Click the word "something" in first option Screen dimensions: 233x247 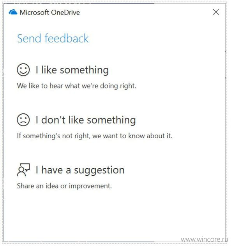point(85,70)
